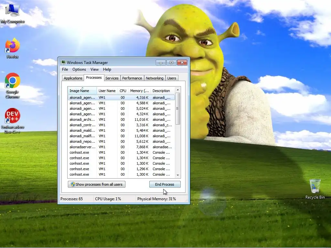331x248 pixels.
Task: Maximize the Task Manager window
Action: coord(171,63)
